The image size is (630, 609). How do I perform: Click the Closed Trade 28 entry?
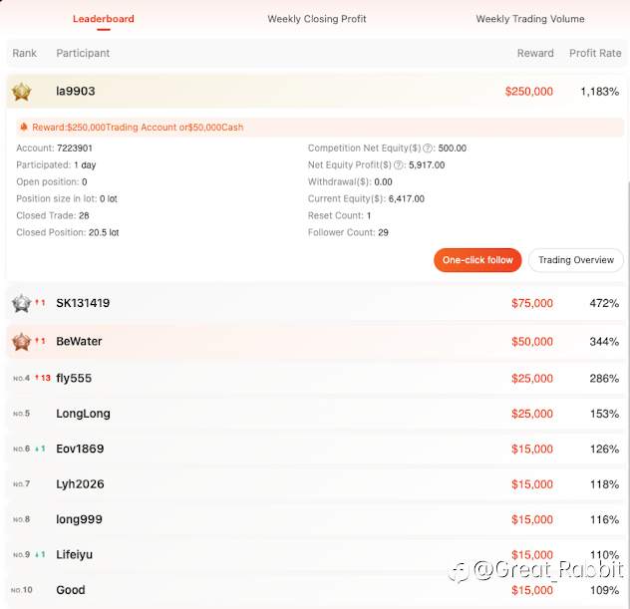pos(52,215)
